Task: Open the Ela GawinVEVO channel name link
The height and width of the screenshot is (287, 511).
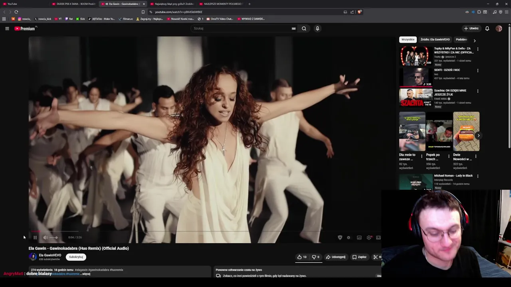Action: coord(50,255)
